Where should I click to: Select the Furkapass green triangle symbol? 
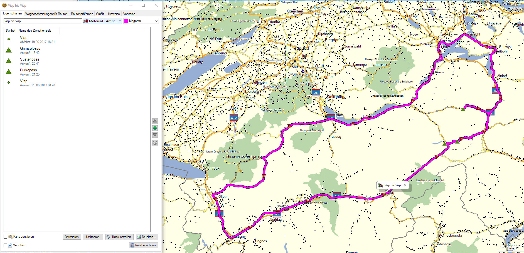[9, 72]
